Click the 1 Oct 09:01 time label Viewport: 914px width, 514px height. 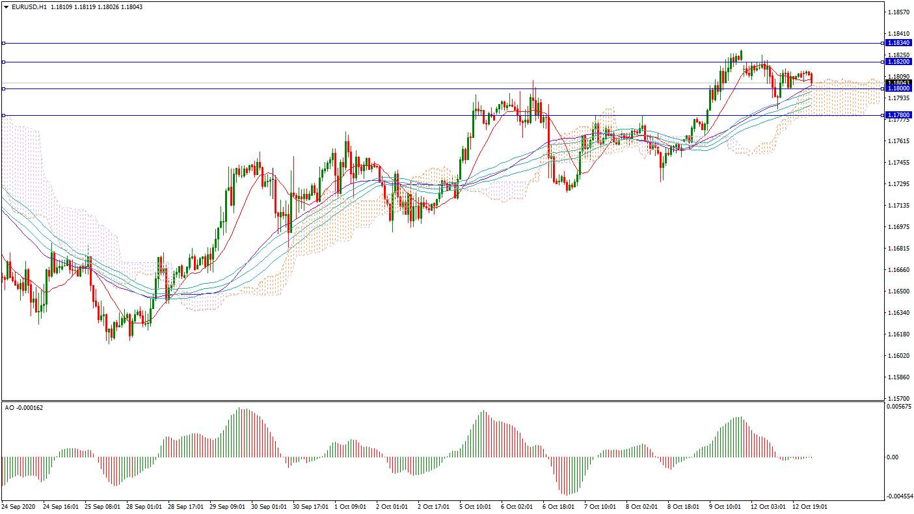[351, 506]
